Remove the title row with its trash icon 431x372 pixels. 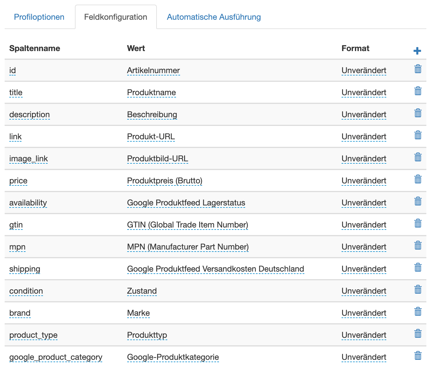coord(418,91)
